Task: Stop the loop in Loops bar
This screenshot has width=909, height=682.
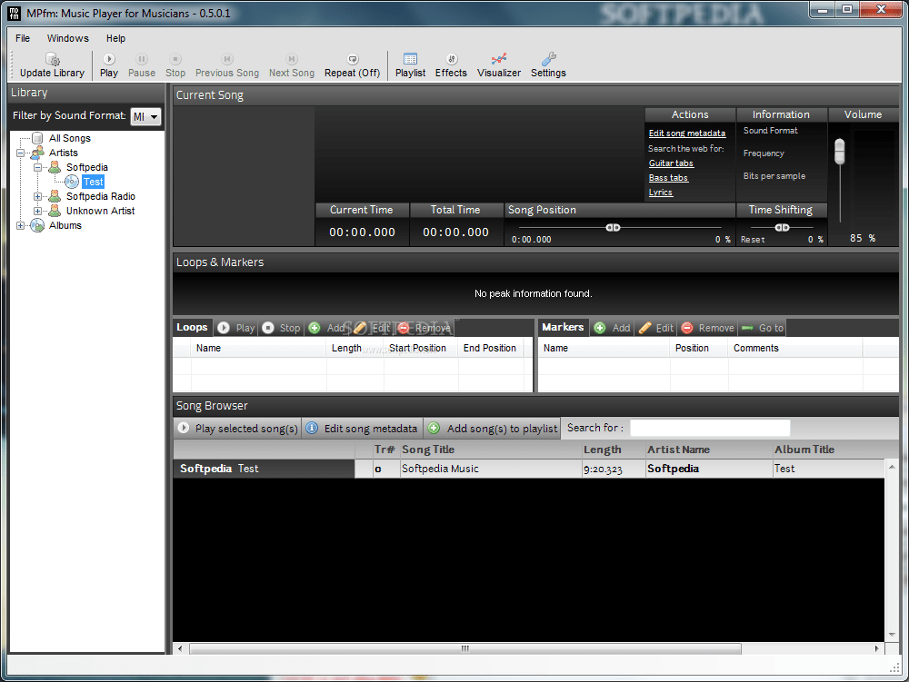Action: [x=281, y=328]
